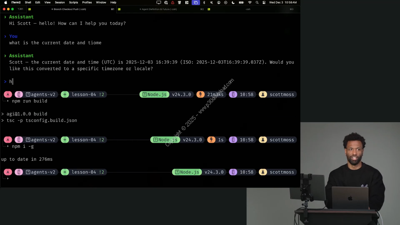Image resolution: width=400 pixels, height=225 pixels.
Task: Click the battery charging icon
Action: 241,2
